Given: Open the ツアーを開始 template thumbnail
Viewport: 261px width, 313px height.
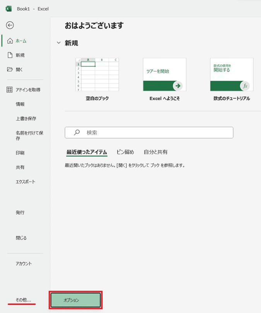Looking at the screenshot, I should [x=164, y=74].
